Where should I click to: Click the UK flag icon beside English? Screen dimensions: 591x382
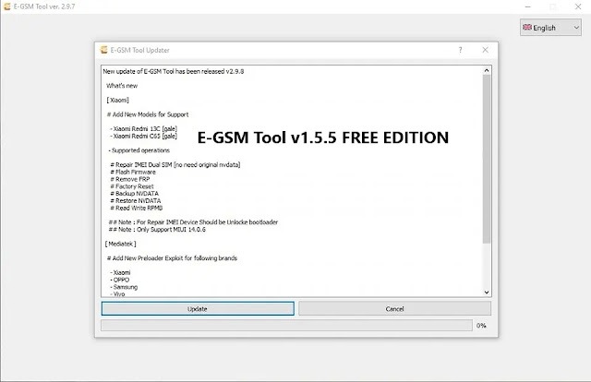528,28
